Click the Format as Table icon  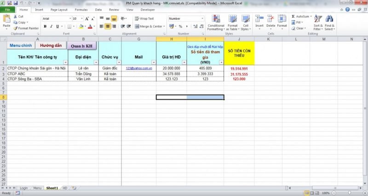pyautogui.click(x=233, y=19)
